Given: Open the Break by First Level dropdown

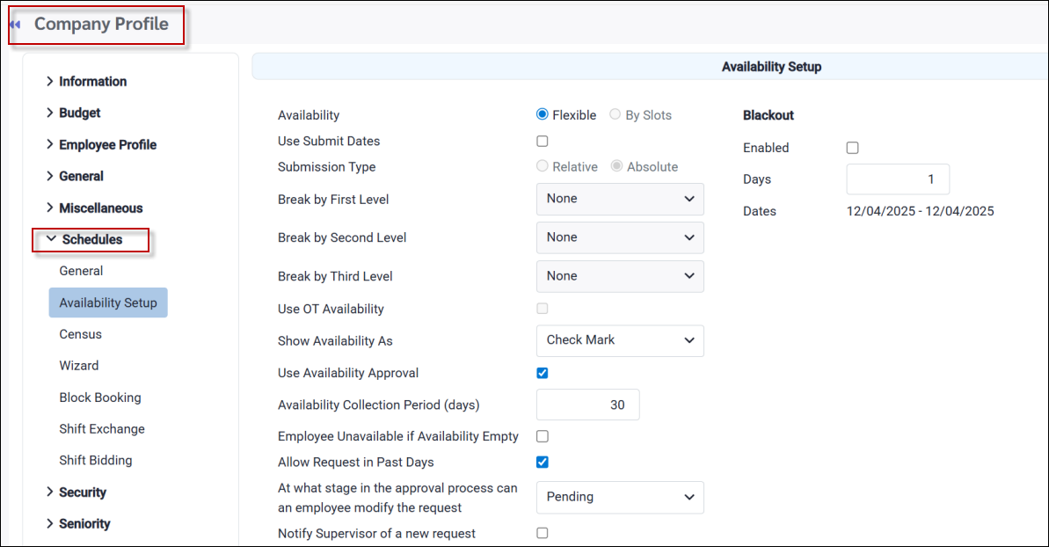Looking at the screenshot, I should [x=620, y=199].
